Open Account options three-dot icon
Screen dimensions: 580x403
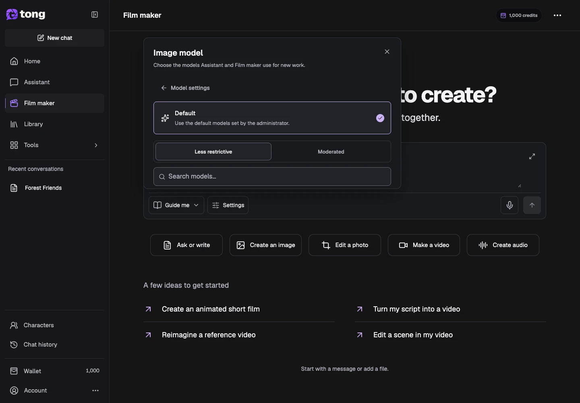click(x=95, y=391)
